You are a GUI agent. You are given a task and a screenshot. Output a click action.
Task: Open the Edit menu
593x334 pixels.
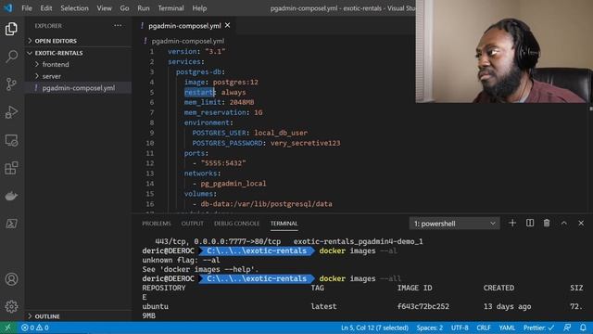(x=46, y=8)
